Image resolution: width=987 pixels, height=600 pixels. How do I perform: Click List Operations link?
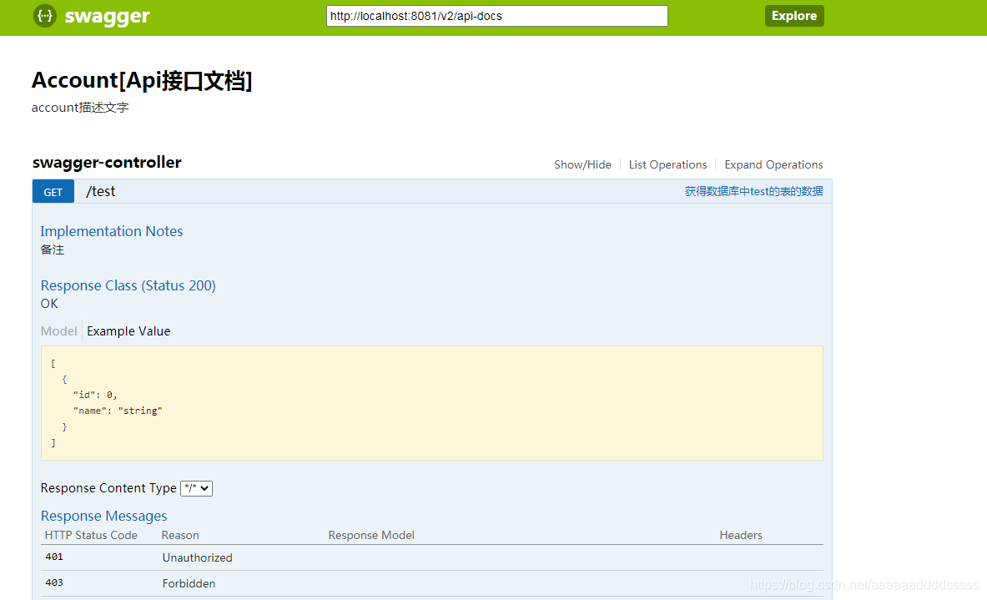667,164
